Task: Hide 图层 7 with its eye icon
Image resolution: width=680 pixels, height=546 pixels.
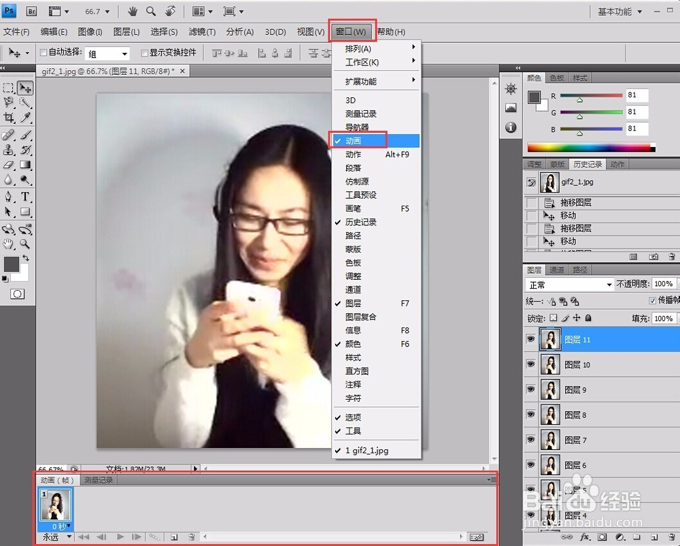Action: point(531,440)
